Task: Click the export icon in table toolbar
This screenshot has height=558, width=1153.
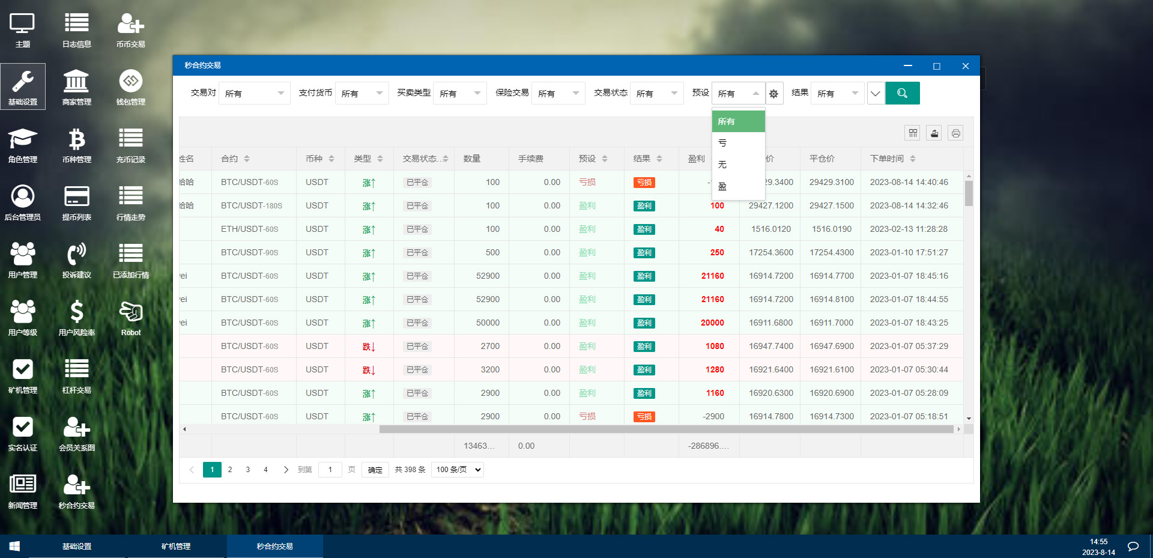Action: pos(934,133)
